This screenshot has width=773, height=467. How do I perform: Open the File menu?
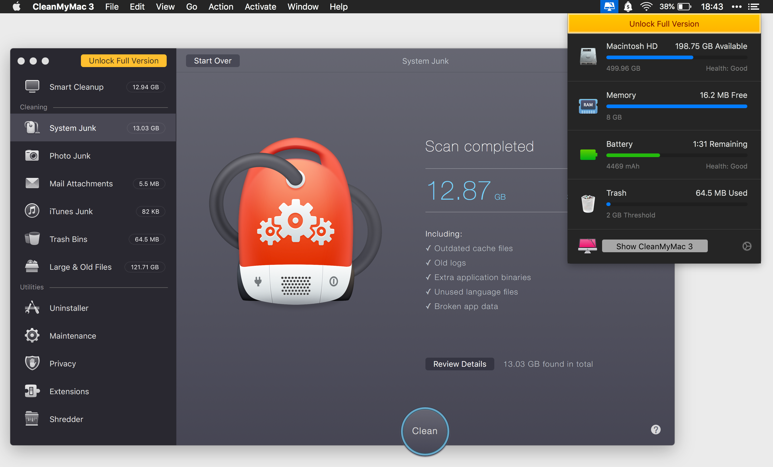[112, 7]
